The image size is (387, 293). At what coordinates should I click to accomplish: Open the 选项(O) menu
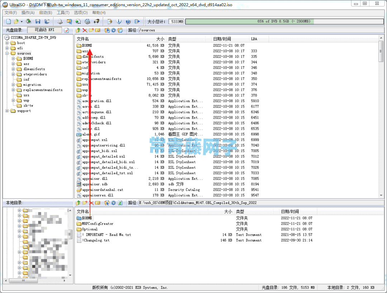[x=81, y=13]
